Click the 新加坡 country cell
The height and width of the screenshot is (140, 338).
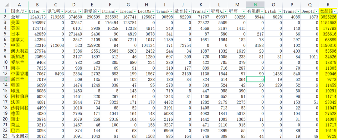click(19, 56)
